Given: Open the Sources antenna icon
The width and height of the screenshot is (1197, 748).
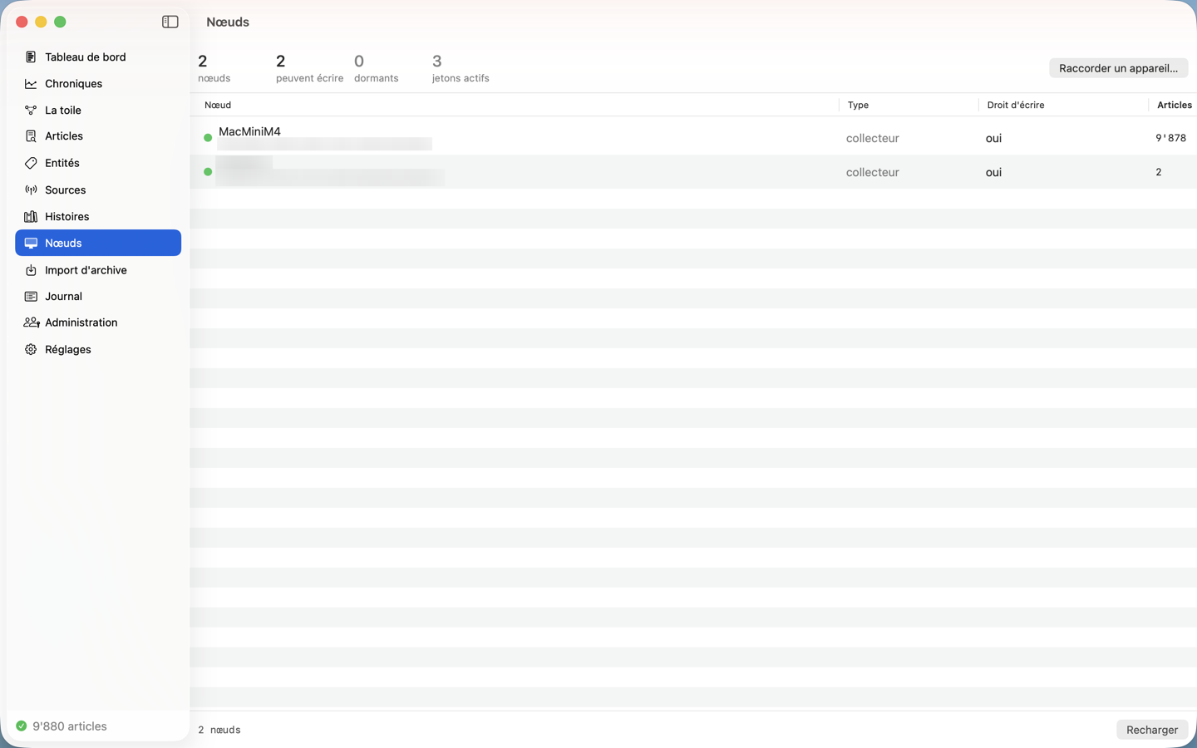Looking at the screenshot, I should coord(31,189).
